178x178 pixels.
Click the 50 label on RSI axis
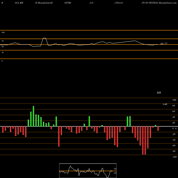(x=2, y=47)
